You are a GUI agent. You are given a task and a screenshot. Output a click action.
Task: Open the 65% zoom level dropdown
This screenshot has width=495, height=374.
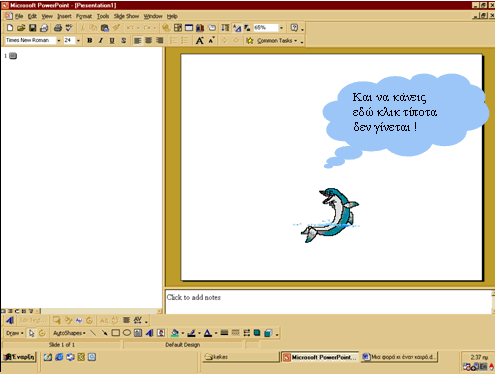pyautogui.click(x=281, y=28)
